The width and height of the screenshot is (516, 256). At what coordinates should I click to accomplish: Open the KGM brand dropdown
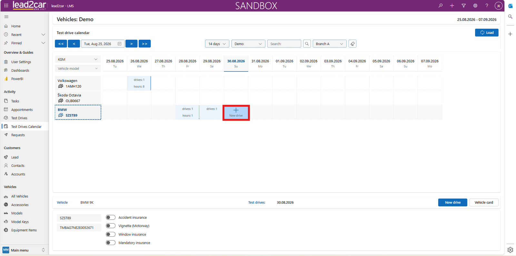point(78,59)
